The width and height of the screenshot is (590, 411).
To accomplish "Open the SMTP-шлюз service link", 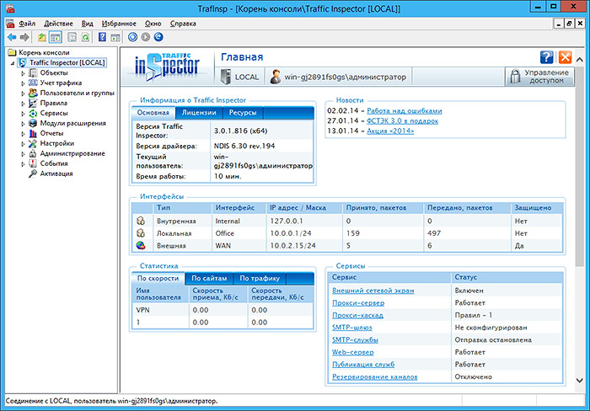I will [x=351, y=328].
